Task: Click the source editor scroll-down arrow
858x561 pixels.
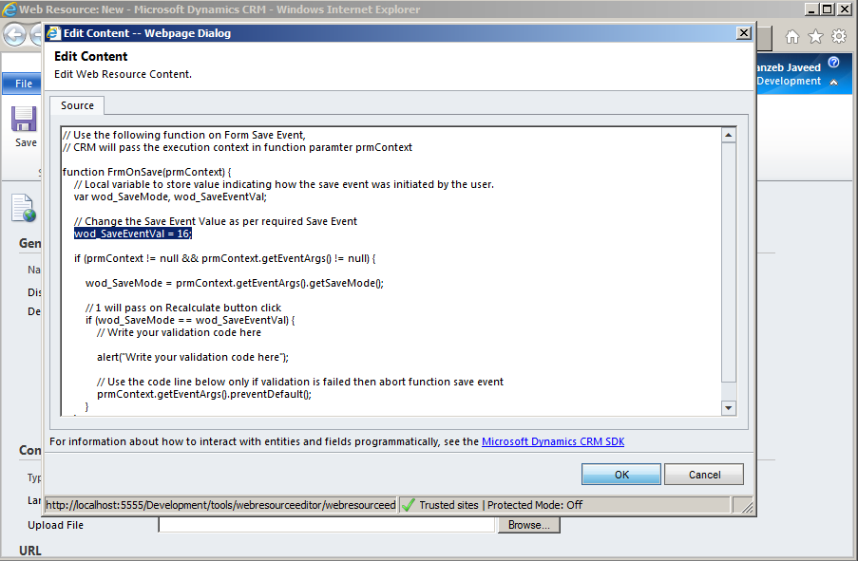Action: 729,408
